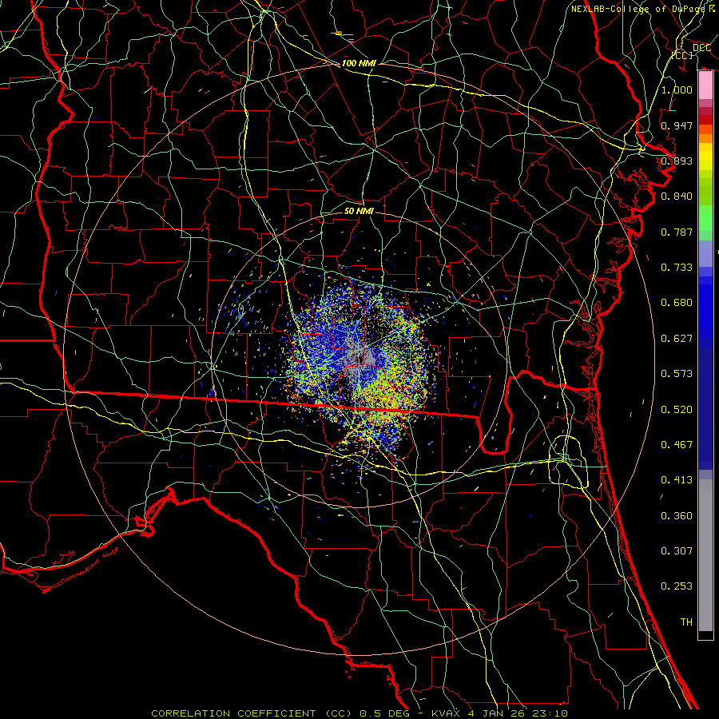Click the 0.573 legend value
Screen dimensions: 719x719
(677, 374)
